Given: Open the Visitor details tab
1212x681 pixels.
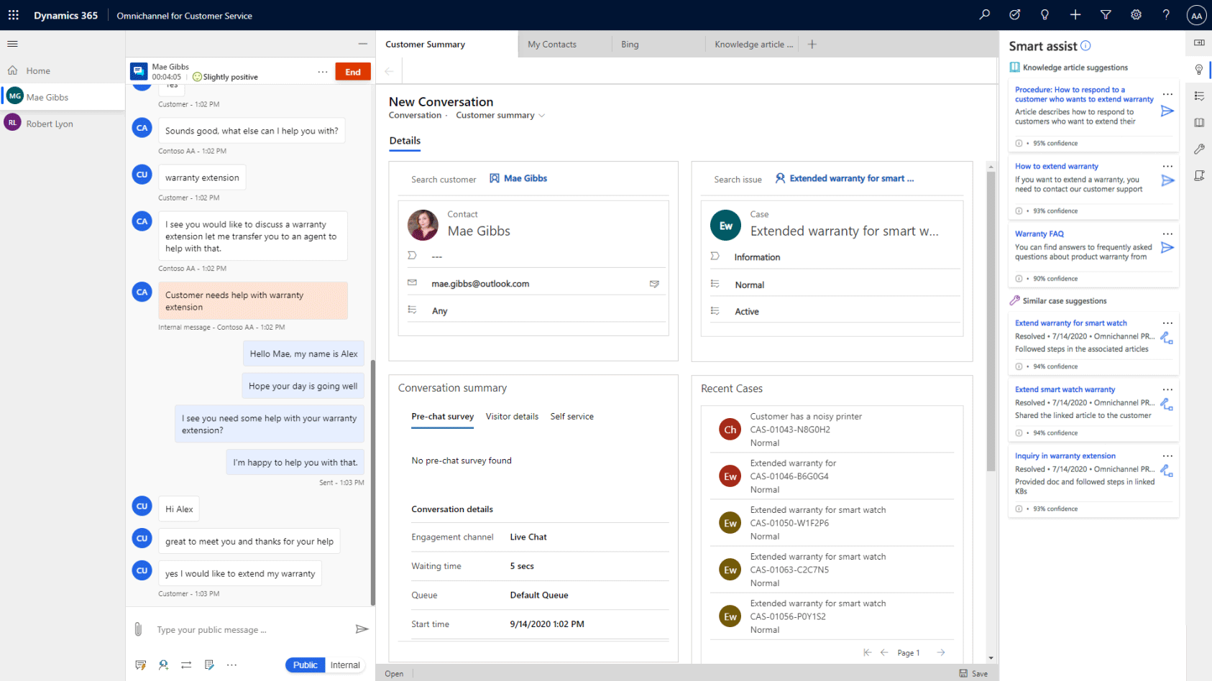Looking at the screenshot, I should pos(512,417).
